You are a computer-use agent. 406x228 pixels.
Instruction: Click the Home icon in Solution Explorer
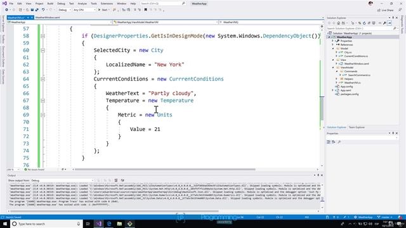coord(338,23)
